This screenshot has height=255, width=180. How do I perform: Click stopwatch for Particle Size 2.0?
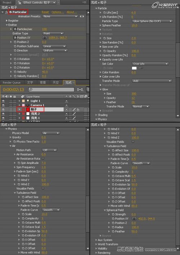[x=104, y=38]
